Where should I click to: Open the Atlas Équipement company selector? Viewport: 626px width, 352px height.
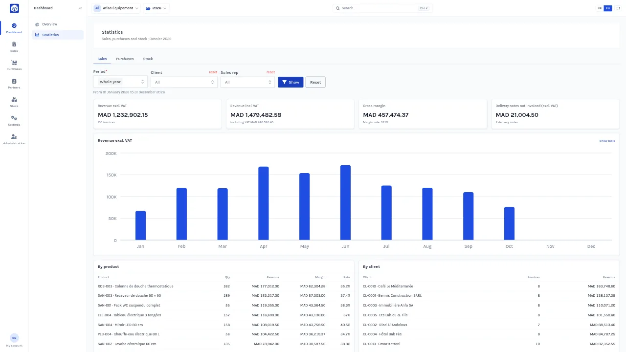tap(116, 8)
